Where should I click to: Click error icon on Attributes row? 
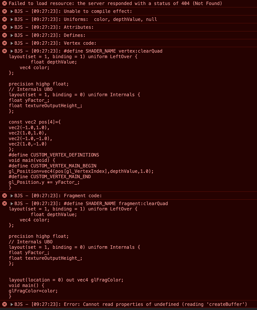click(5, 27)
